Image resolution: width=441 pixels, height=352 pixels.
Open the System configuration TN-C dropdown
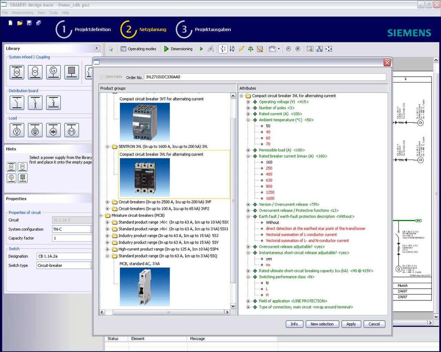click(91, 229)
